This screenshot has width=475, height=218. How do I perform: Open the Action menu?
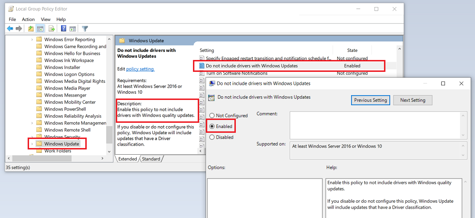coord(28,20)
